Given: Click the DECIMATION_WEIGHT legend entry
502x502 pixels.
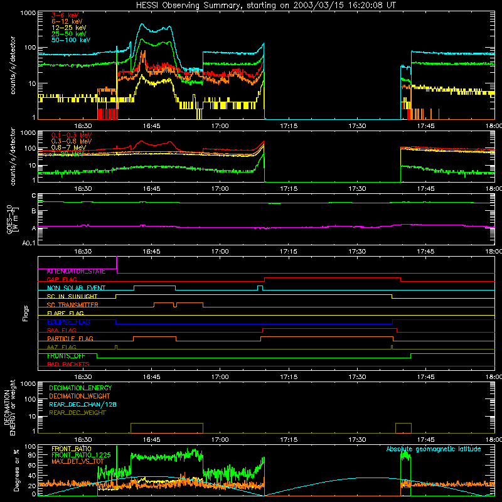Looking at the screenshot, I should click(x=80, y=397).
